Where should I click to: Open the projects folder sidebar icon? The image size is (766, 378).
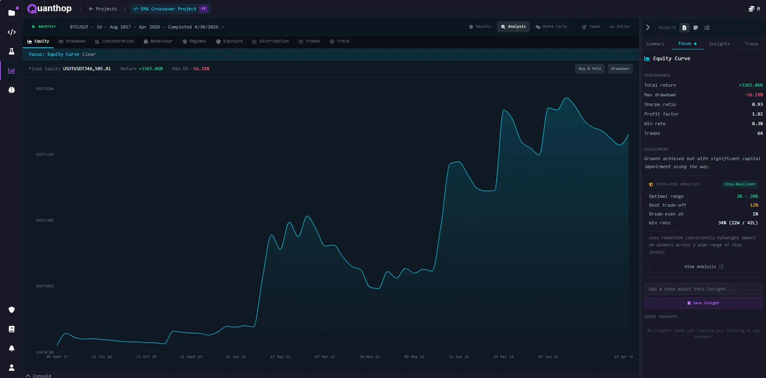click(x=12, y=13)
